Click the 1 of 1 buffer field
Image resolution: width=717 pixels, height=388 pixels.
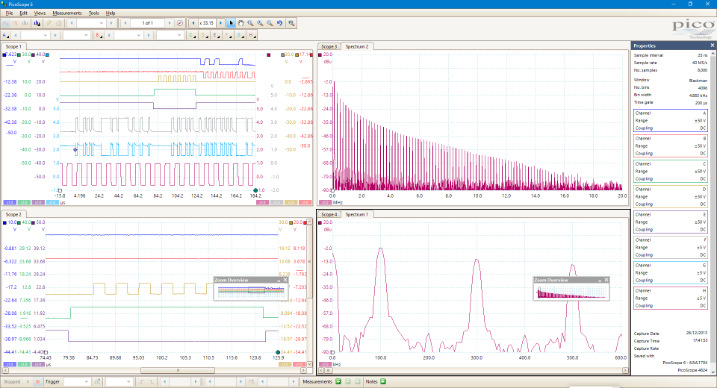tap(148, 23)
